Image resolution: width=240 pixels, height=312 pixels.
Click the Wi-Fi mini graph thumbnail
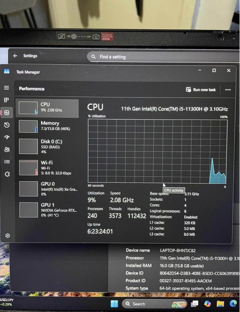tap(29, 168)
